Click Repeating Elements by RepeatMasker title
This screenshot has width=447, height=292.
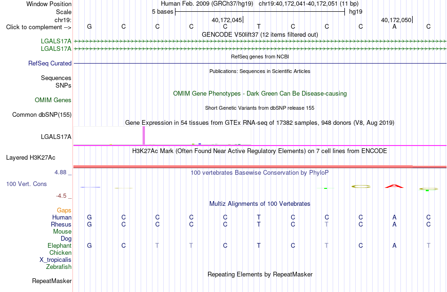[260, 274]
